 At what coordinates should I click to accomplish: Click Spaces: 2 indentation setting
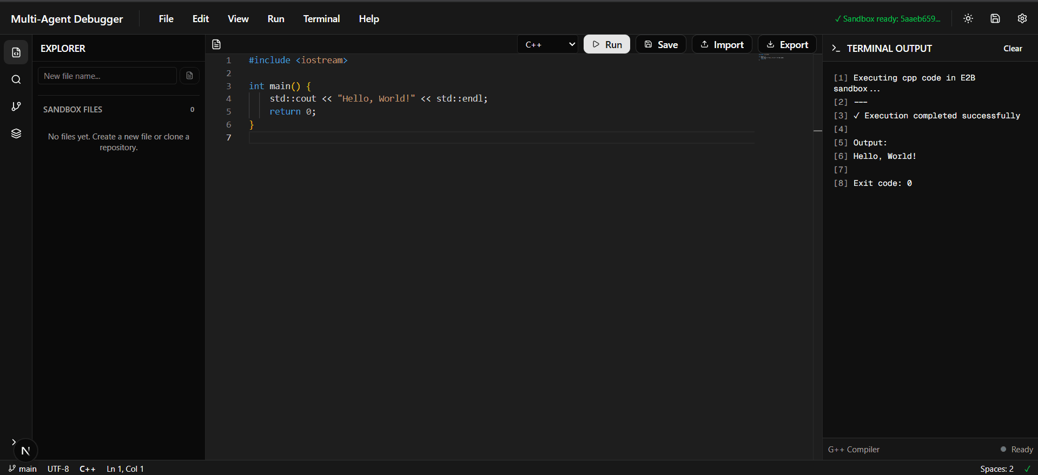(997, 469)
